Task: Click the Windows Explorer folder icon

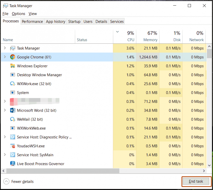Action: click(13, 66)
